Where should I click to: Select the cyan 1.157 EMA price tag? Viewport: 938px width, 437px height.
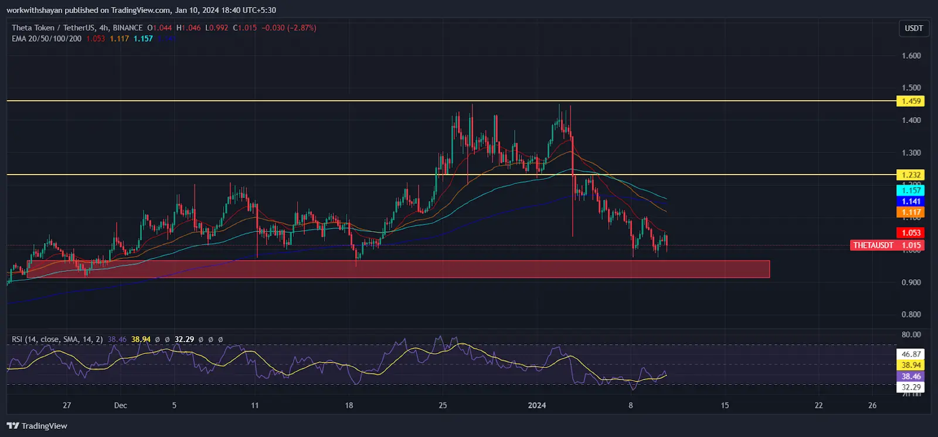910,190
